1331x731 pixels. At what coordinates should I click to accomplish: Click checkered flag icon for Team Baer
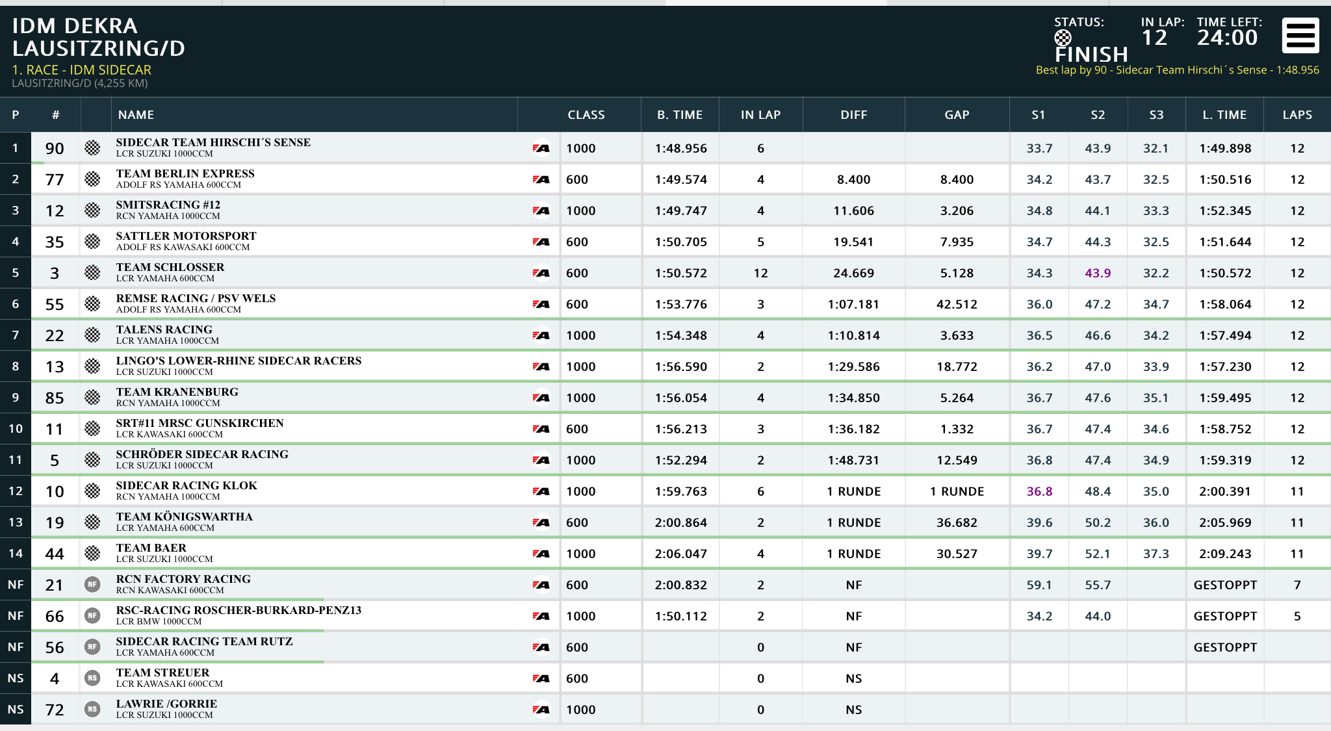click(x=92, y=554)
